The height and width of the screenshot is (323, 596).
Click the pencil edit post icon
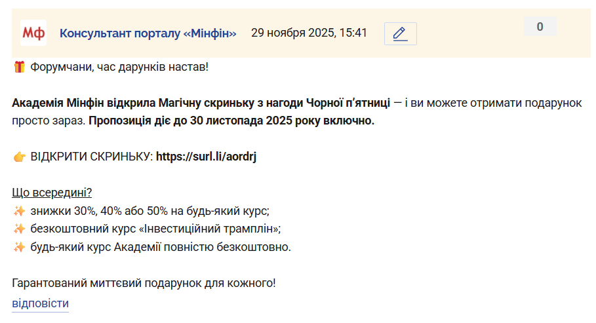(400, 33)
